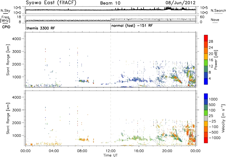
Task: Click the red top segment of Power colorbar
Action: [206, 38]
